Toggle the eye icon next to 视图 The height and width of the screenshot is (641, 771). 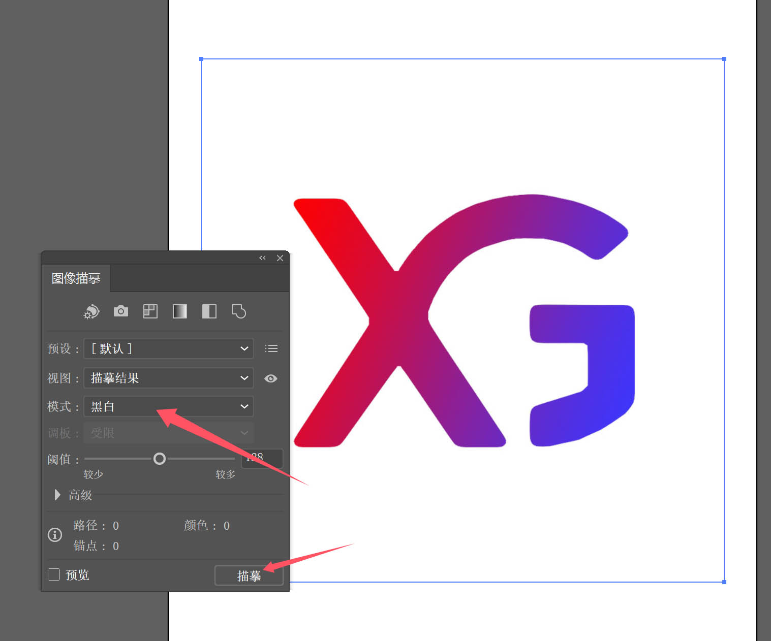pos(271,378)
